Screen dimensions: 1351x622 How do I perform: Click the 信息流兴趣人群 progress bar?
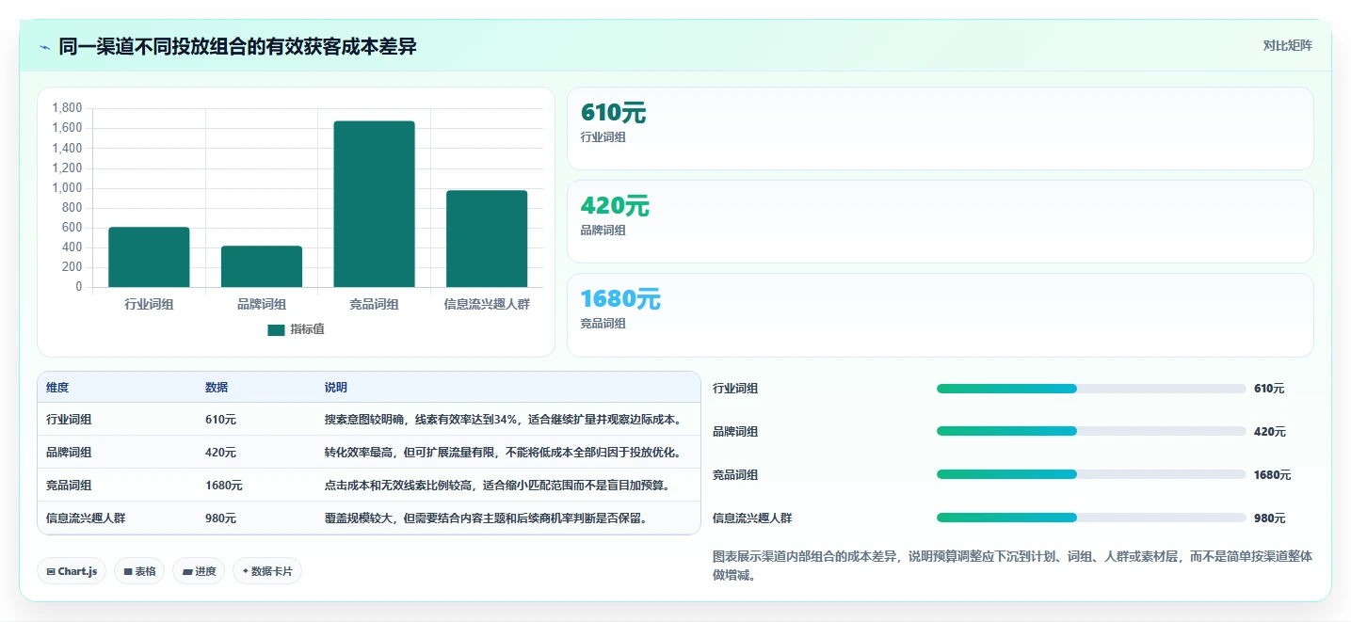pyautogui.click(x=1091, y=518)
